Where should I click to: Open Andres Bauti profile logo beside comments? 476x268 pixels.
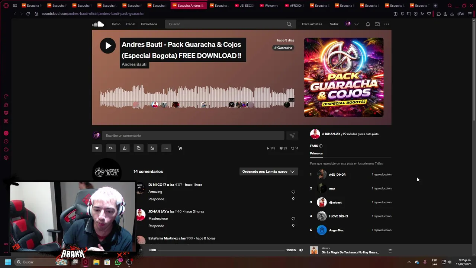[x=107, y=172]
